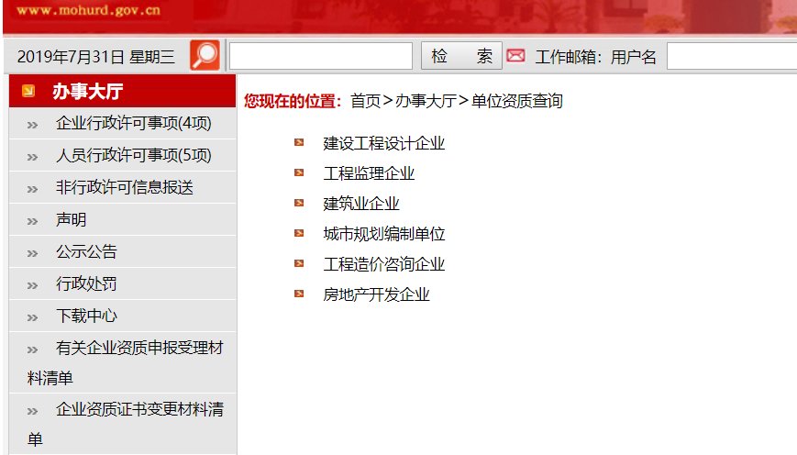Click arrow bullet beside 建筑业企业

pos(299,203)
